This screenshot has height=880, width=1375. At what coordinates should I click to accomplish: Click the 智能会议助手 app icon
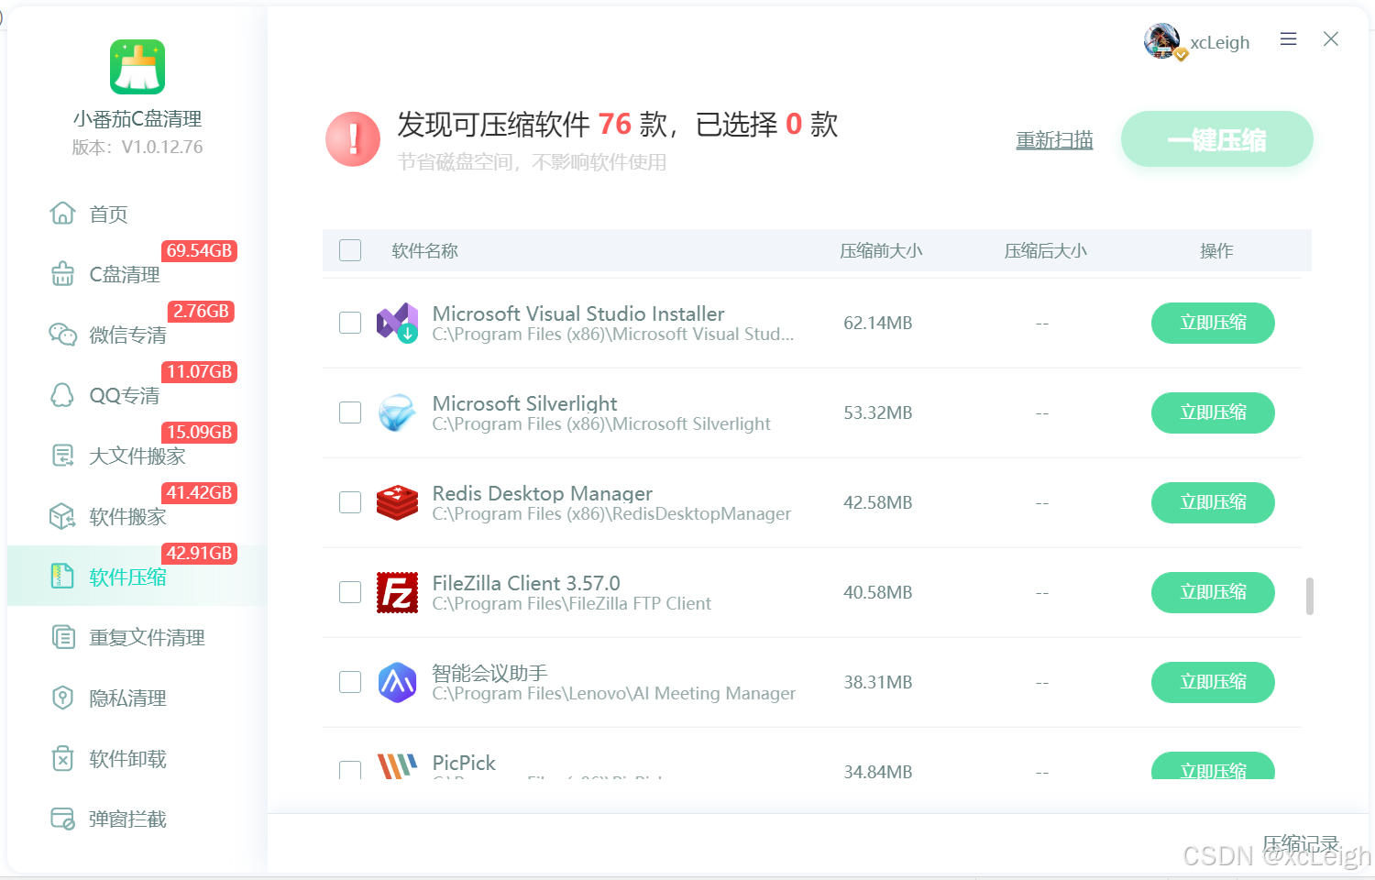click(x=397, y=682)
